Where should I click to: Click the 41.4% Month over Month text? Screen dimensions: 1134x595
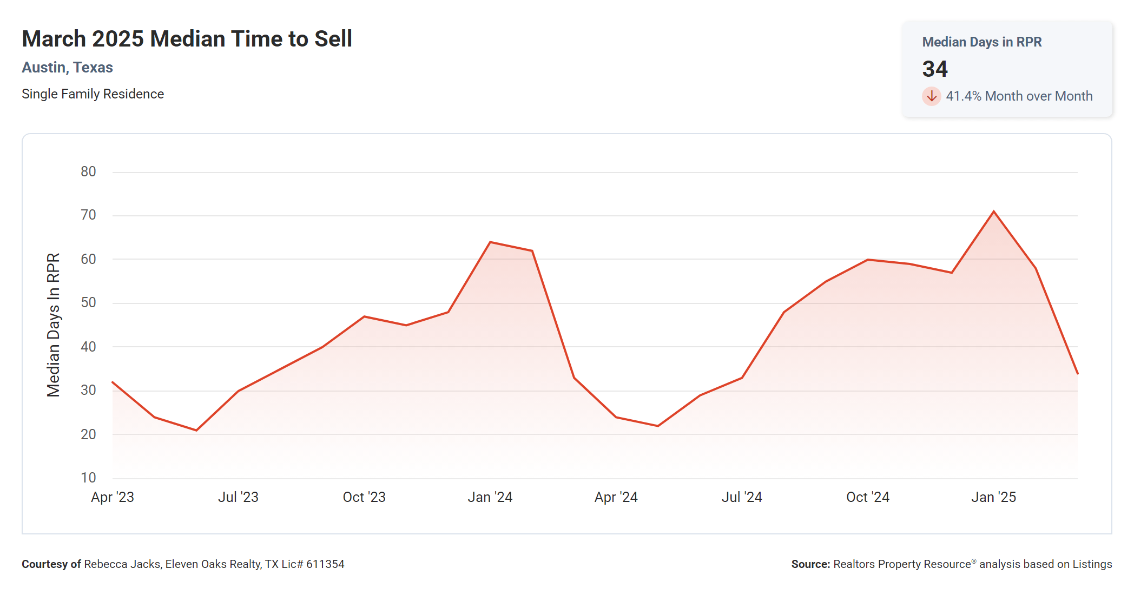pos(1019,96)
